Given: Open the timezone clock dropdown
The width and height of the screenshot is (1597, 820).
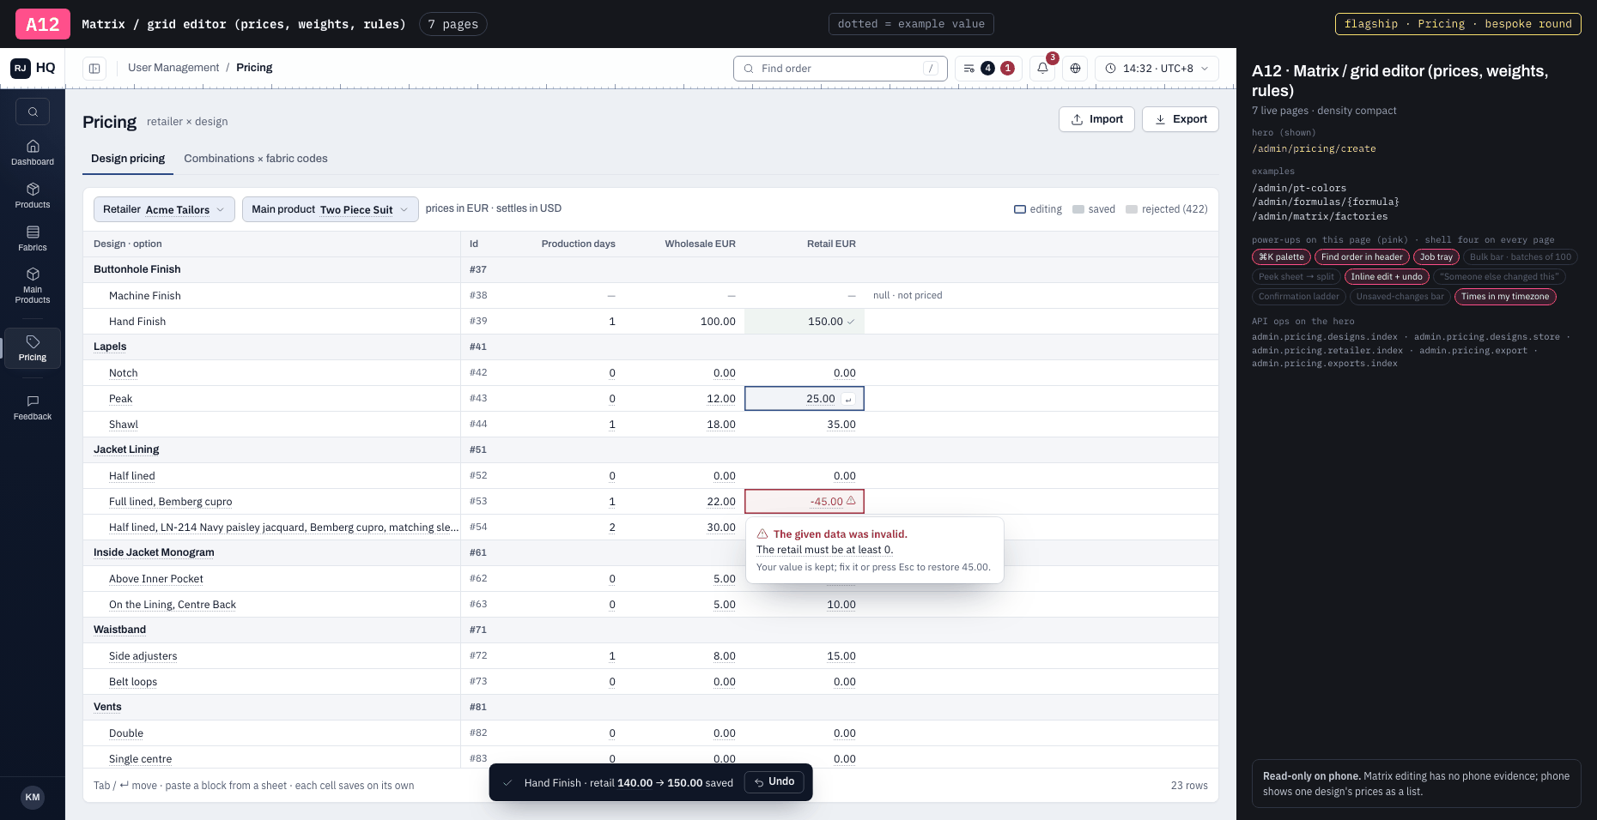Looking at the screenshot, I should pyautogui.click(x=1157, y=68).
